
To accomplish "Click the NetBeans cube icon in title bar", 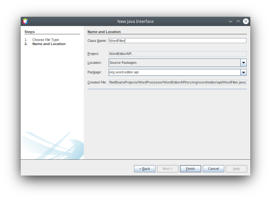I will coord(25,21).
